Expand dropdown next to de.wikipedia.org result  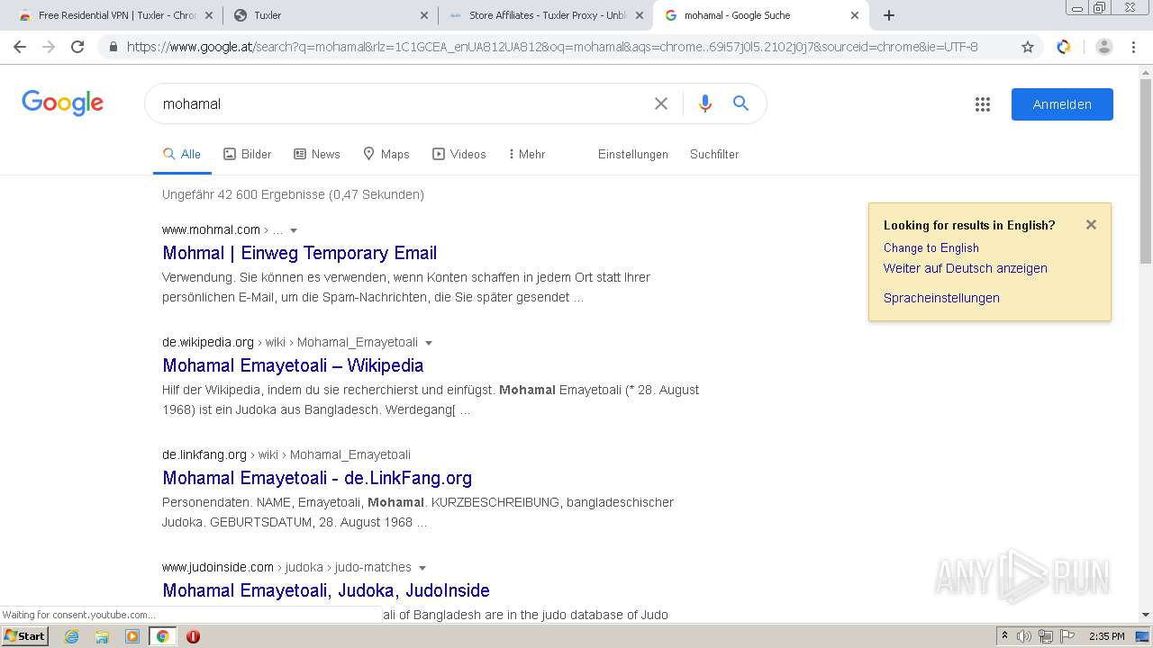[429, 343]
